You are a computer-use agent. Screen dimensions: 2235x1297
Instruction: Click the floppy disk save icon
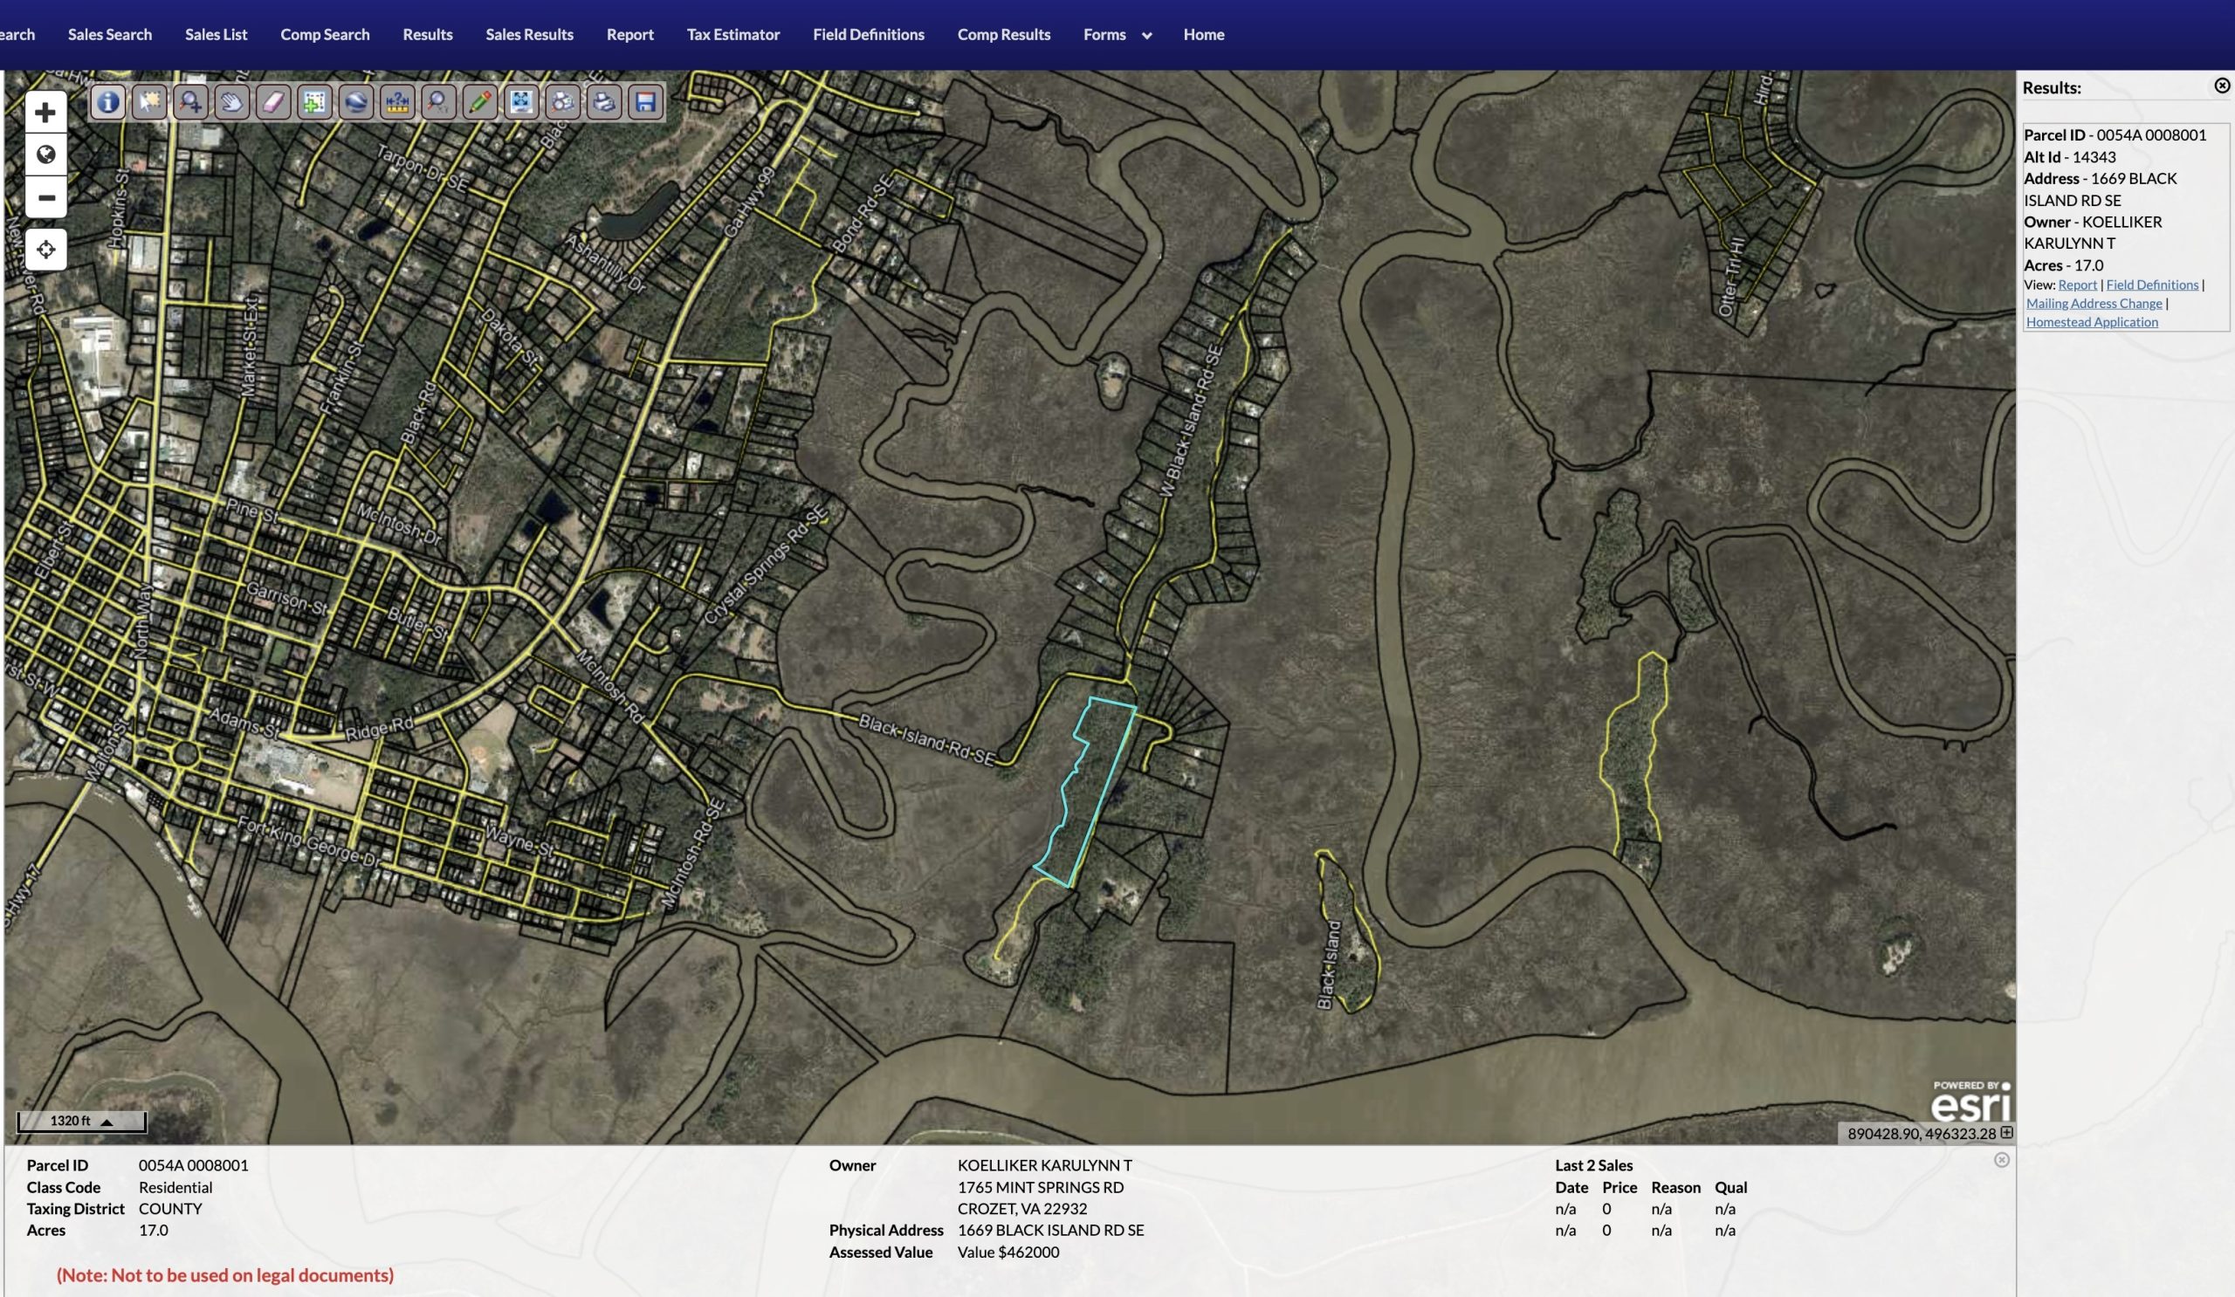(x=646, y=103)
